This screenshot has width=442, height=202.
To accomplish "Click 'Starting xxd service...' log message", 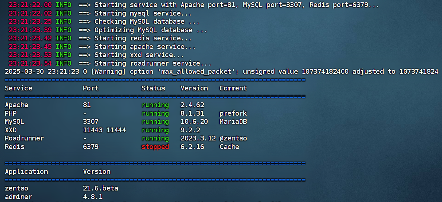I will (139, 55).
